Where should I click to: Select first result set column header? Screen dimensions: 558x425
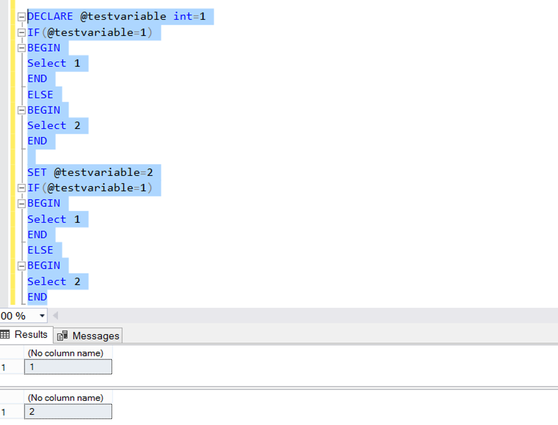pos(68,353)
